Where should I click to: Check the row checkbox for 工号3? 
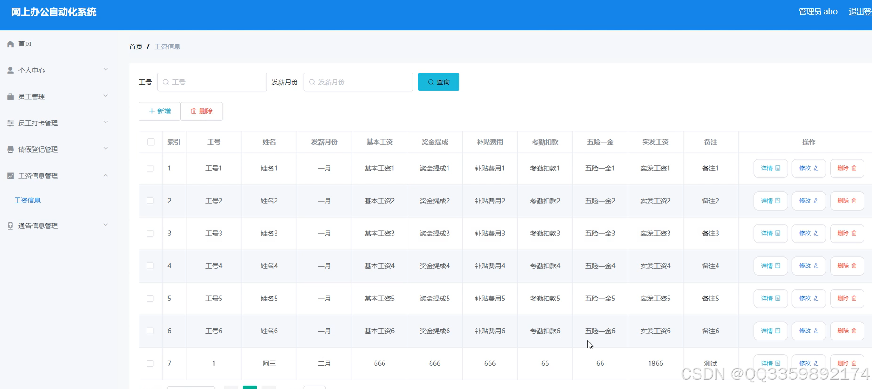coord(150,233)
